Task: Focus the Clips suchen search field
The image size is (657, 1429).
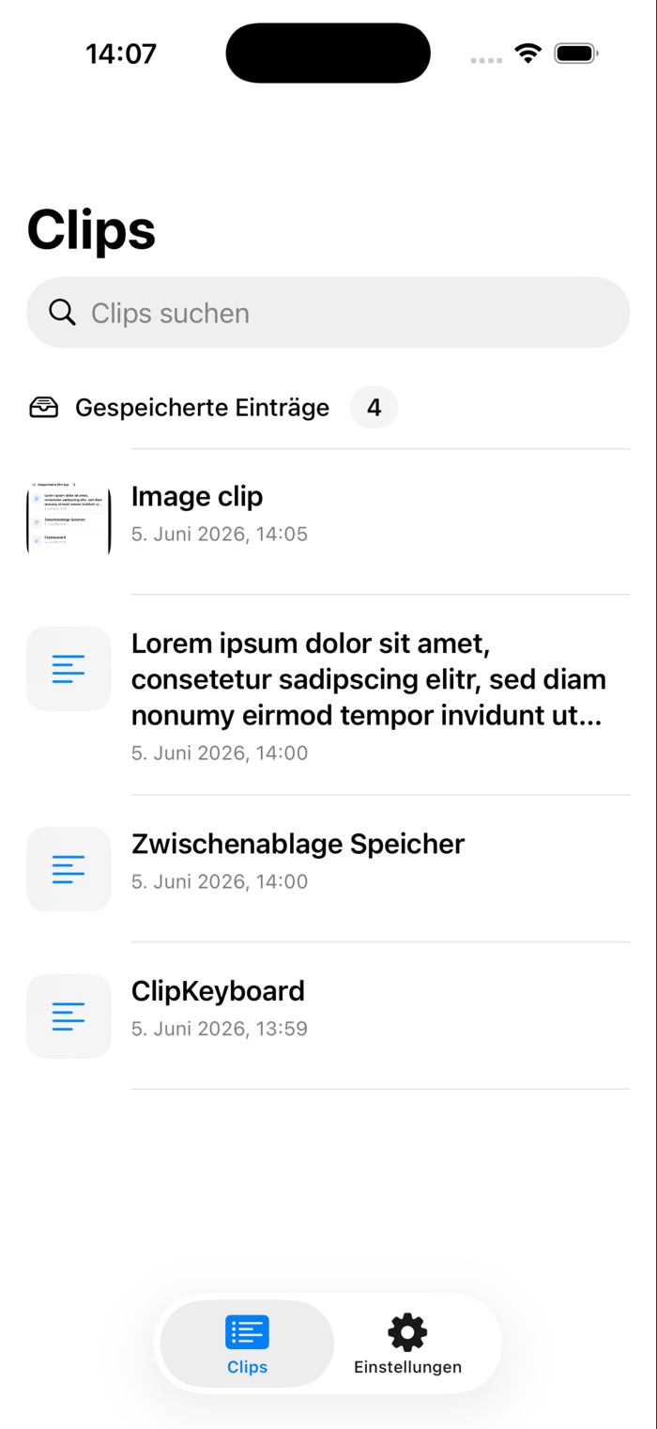Action: click(328, 313)
